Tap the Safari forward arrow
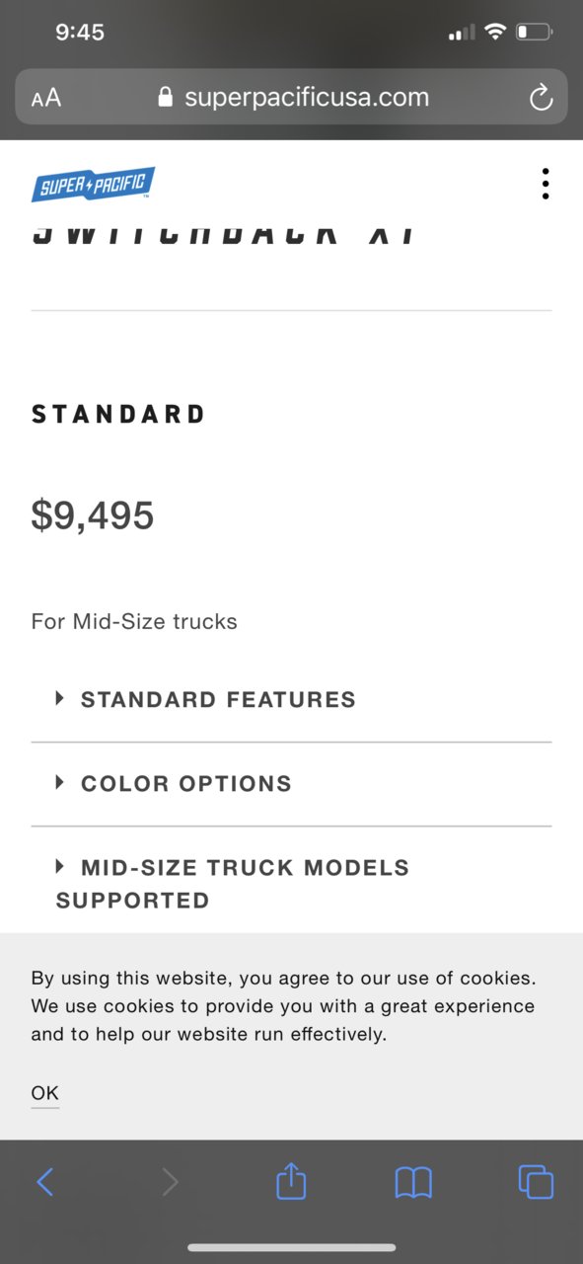Screen dimensions: 583x1264 [x=170, y=1181]
